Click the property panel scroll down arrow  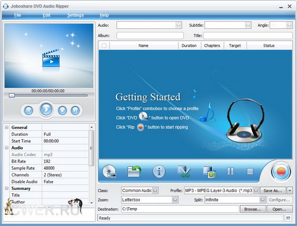tap(91, 203)
